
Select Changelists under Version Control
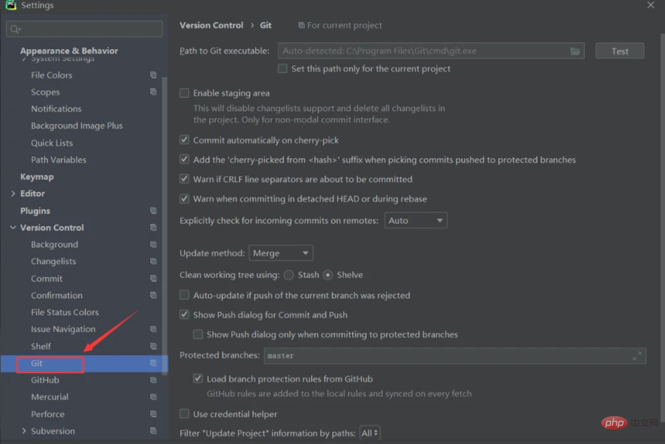54,261
